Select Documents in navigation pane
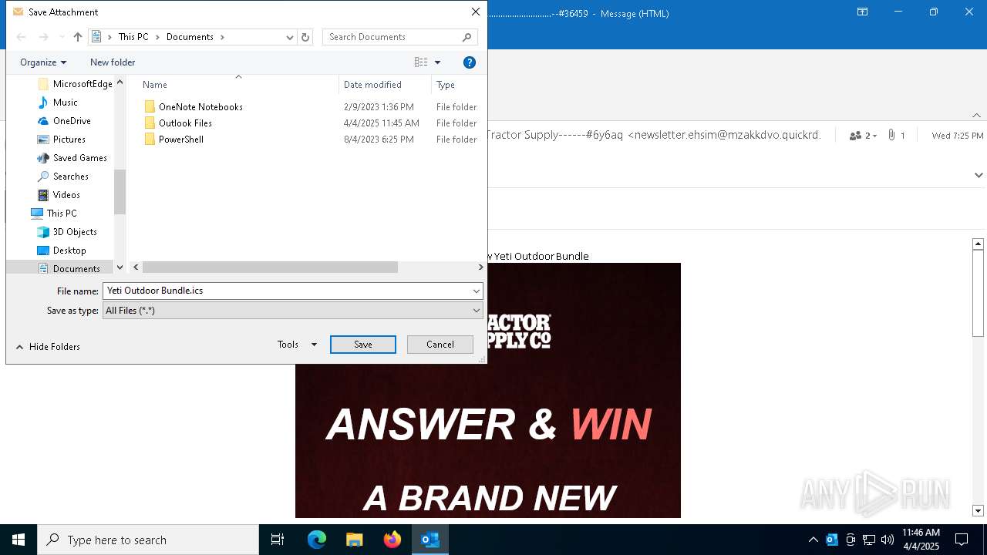Screen dimensions: 987x555 pyautogui.click(x=69, y=268)
